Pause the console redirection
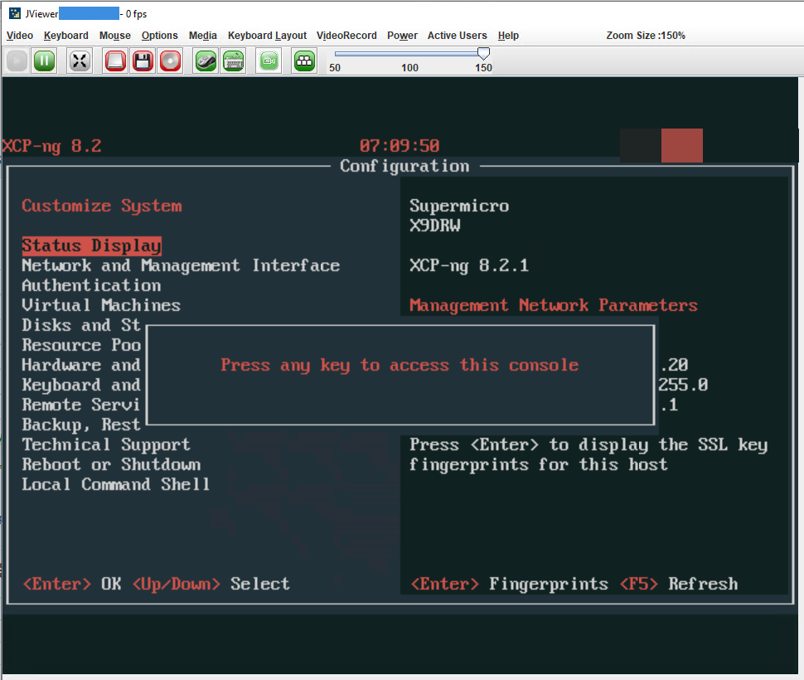This screenshot has width=804, height=680. click(x=45, y=61)
